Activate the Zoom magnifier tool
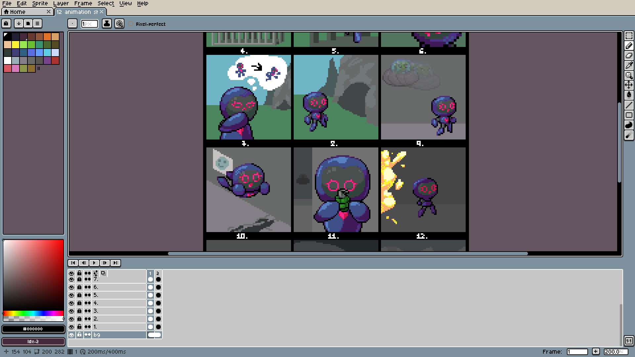Screen dimensions: 635x357 coord(629,75)
